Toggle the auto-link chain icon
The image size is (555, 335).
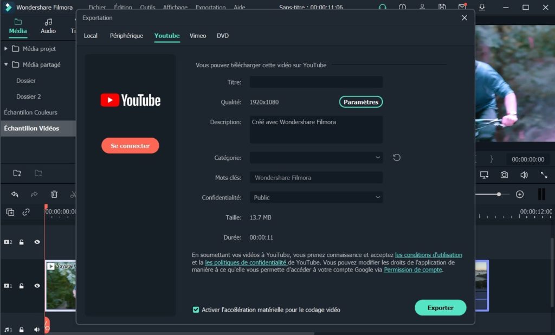[x=26, y=212]
